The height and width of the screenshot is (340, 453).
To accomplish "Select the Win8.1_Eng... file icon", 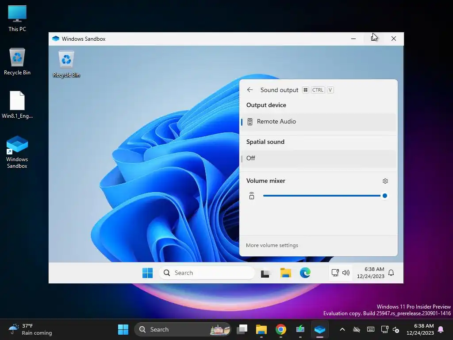I will (x=17, y=104).
